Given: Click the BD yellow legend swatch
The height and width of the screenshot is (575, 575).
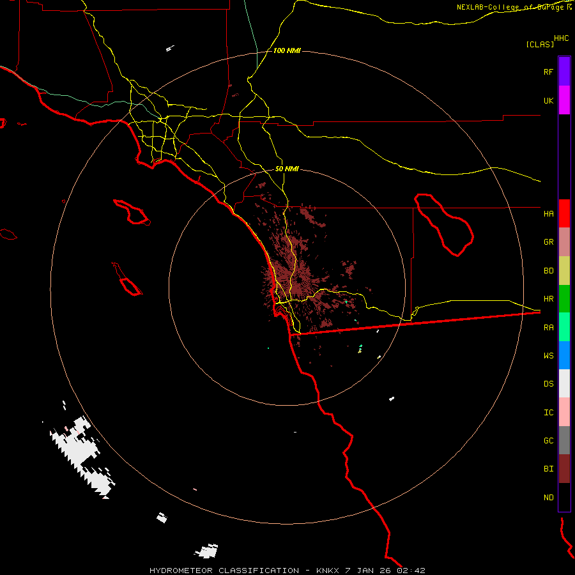Looking at the screenshot, I should (564, 271).
